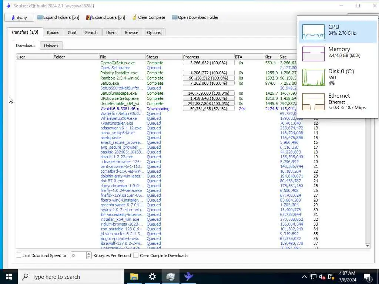This screenshot has height=284, width=379.
Task: Sort downloads by User column header
Action: click(34, 57)
